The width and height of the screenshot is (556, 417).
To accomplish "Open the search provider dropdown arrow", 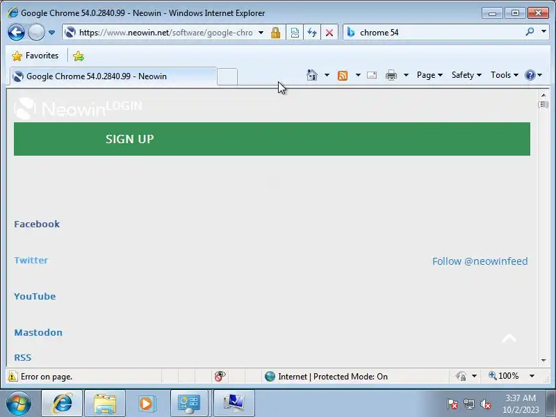I will tap(543, 32).
